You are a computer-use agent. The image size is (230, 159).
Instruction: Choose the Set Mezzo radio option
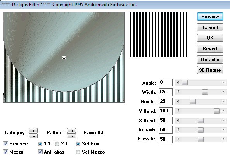(78, 152)
